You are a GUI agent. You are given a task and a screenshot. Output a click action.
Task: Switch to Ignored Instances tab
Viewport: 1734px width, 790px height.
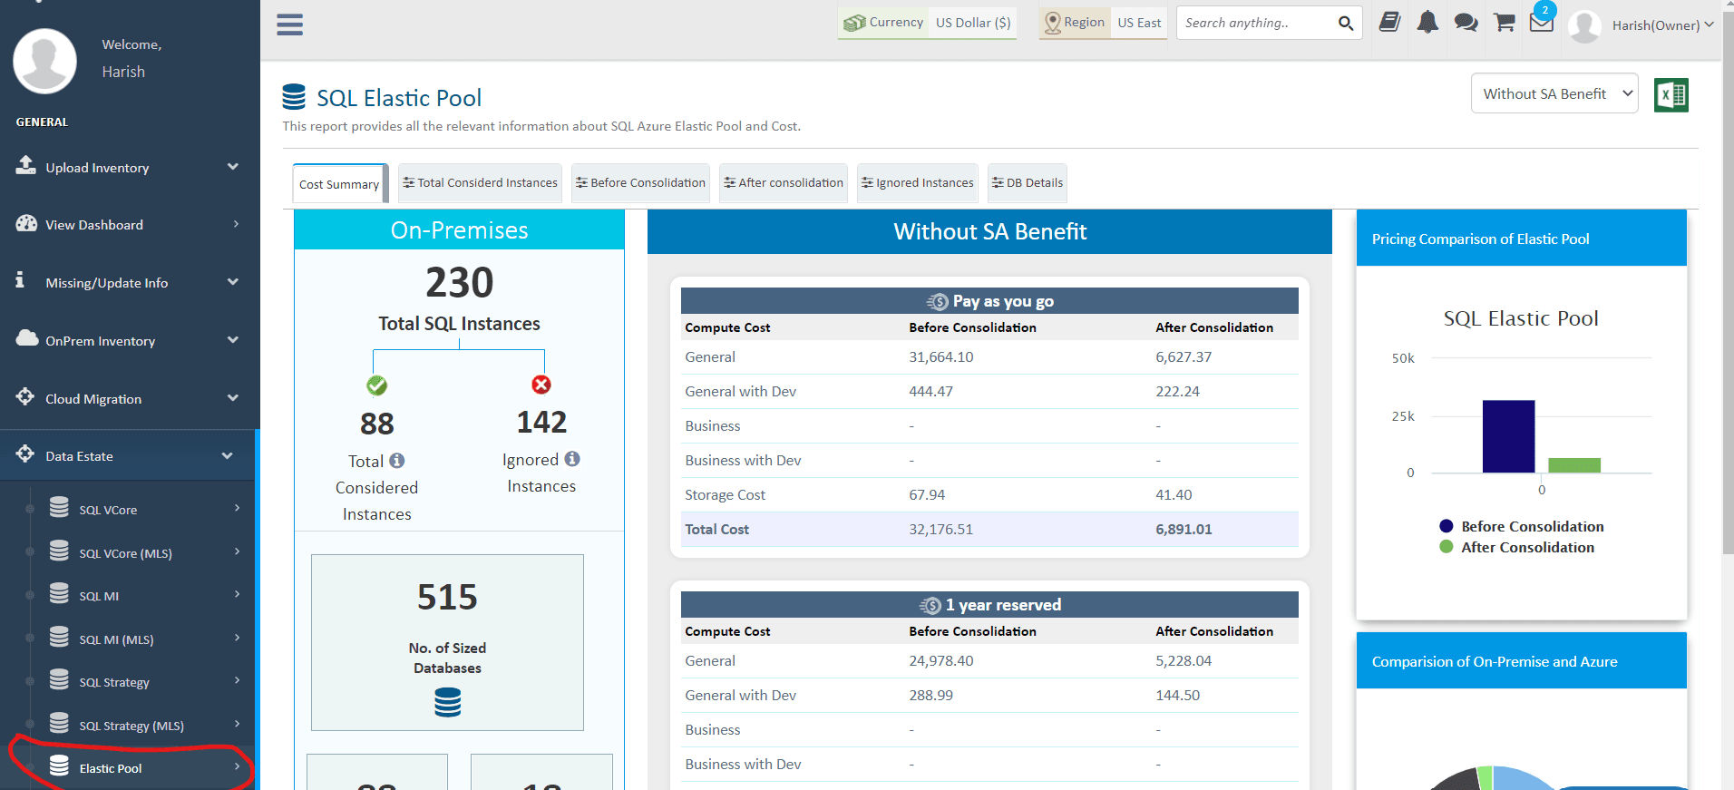pyautogui.click(x=918, y=183)
